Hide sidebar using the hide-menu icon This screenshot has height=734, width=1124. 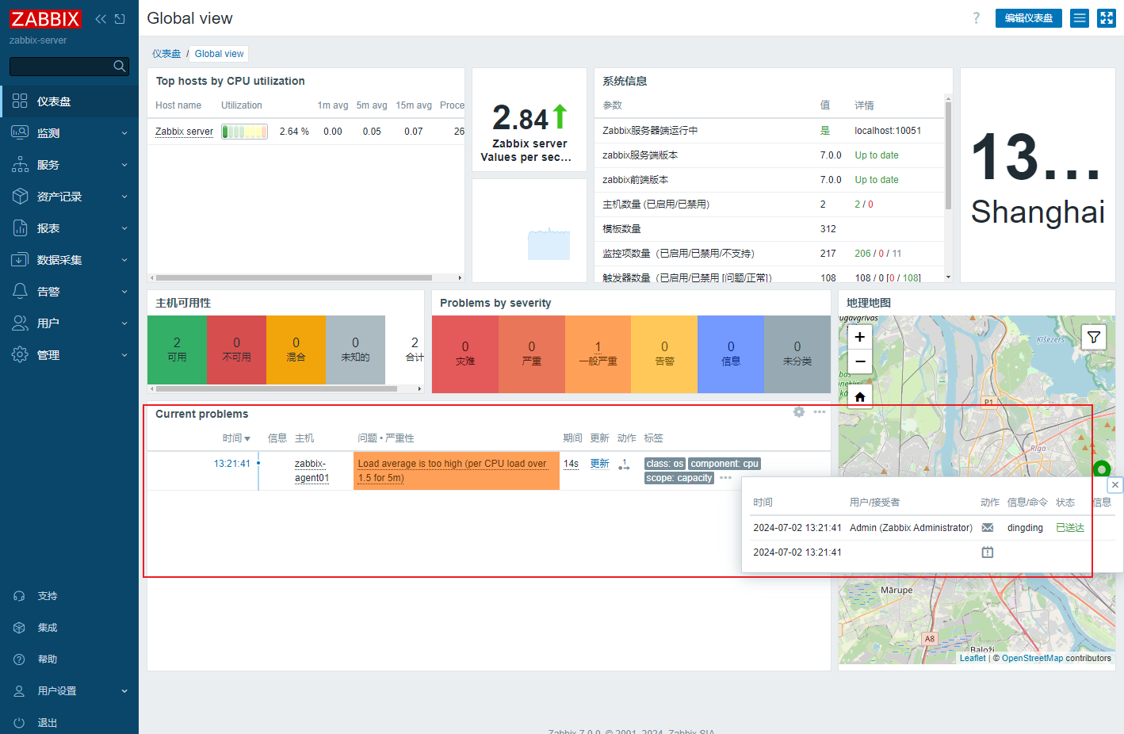click(120, 19)
